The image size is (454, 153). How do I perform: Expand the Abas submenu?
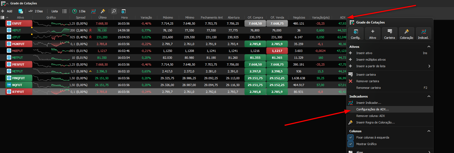[x=390, y=152]
